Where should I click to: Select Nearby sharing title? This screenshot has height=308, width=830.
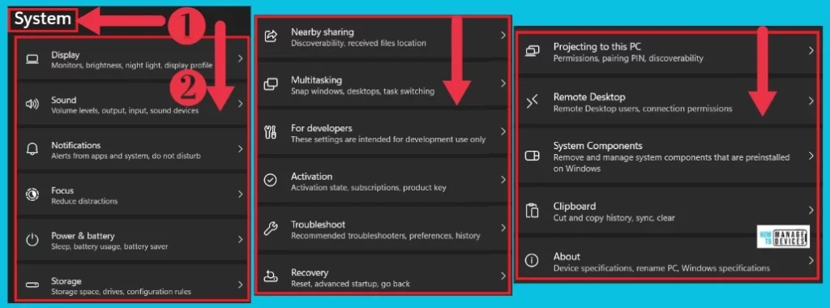[x=323, y=32]
